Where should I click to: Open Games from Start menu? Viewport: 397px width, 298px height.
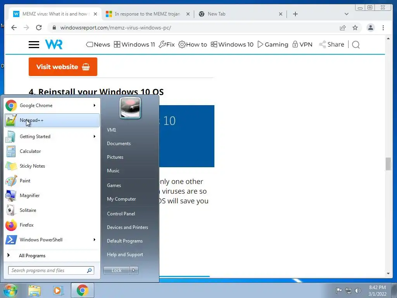pos(114,185)
